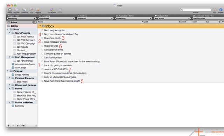Open the Estimated Time Filter dropdown
This screenshot has width=224, height=136.
point(208,19)
